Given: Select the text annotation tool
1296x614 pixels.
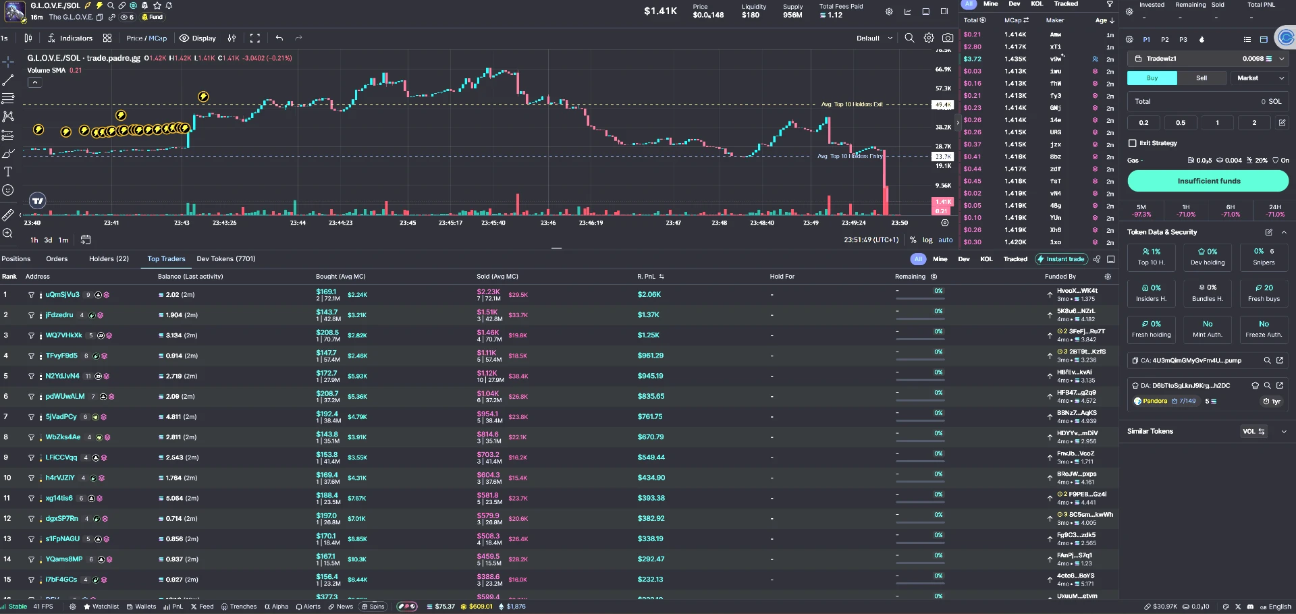Looking at the screenshot, I should tap(8, 172).
